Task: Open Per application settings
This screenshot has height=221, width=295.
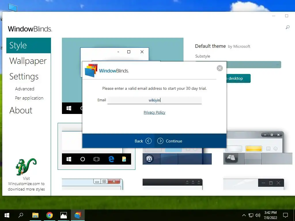Action: click(x=29, y=98)
